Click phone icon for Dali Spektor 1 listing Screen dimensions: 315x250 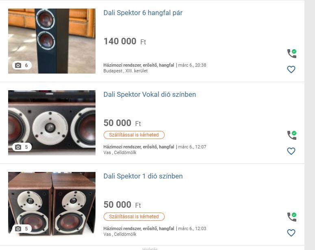[x=291, y=217]
